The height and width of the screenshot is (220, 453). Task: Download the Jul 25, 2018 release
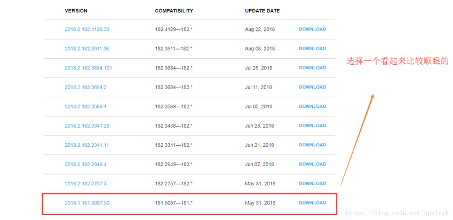pos(313,68)
